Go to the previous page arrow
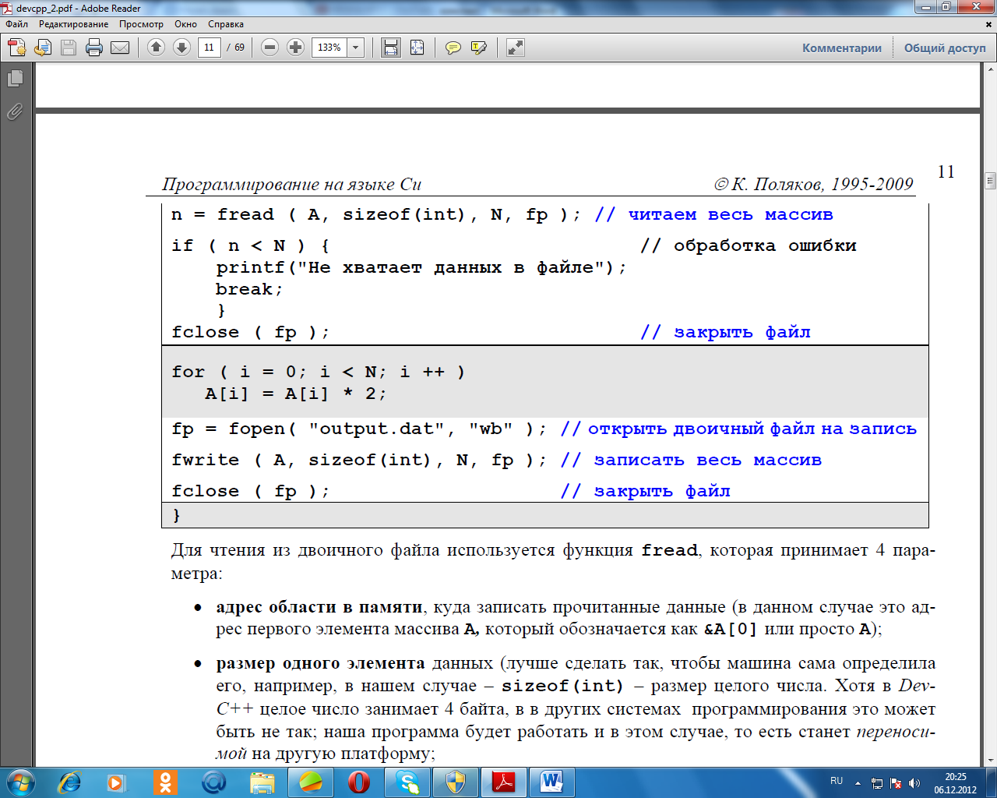Screen dimensions: 997x798 [156, 48]
